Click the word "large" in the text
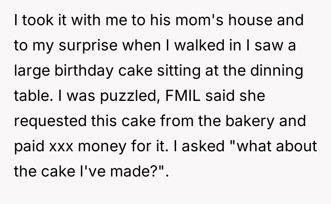The width and height of the screenshot is (331, 204). (x=31, y=71)
